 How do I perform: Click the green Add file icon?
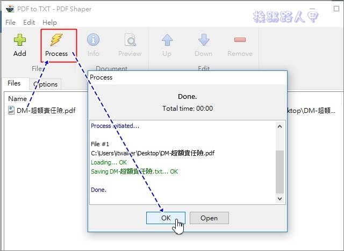20,40
